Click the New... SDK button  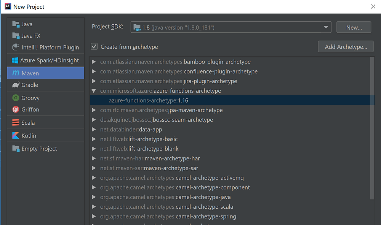pyautogui.click(x=354, y=27)
